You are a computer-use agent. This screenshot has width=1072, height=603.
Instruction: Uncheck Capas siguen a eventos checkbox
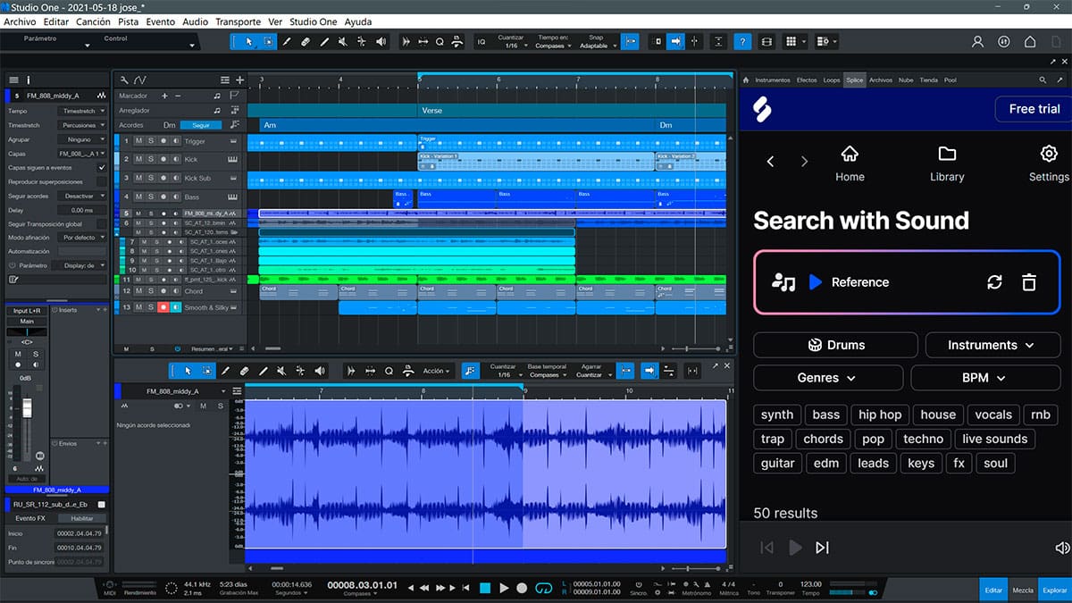(101, 167)
